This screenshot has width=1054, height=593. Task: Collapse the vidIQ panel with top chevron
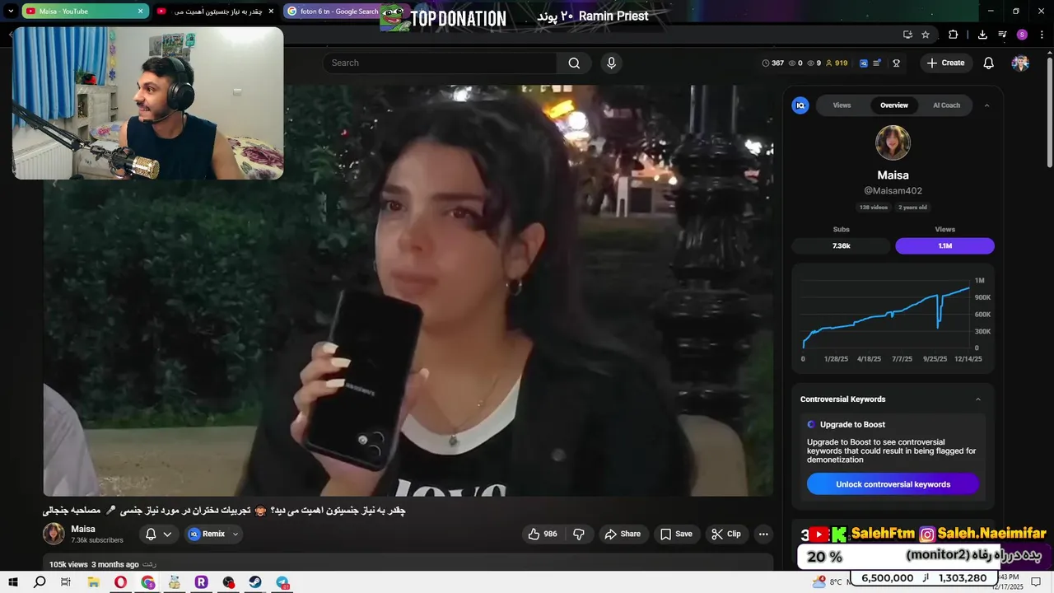[x=986, y=105]
